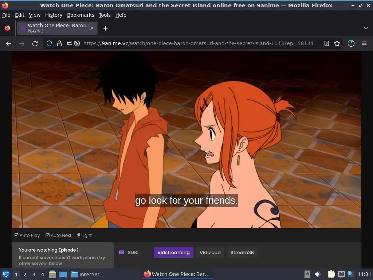Open the file manager icon in taskbar
373x280 pixels.
(52, 274)
